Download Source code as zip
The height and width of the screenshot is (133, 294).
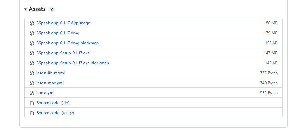point(53,103)
